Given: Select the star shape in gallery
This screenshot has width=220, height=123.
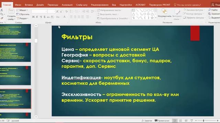Looking at the screenshot, I should pos(152,18).
